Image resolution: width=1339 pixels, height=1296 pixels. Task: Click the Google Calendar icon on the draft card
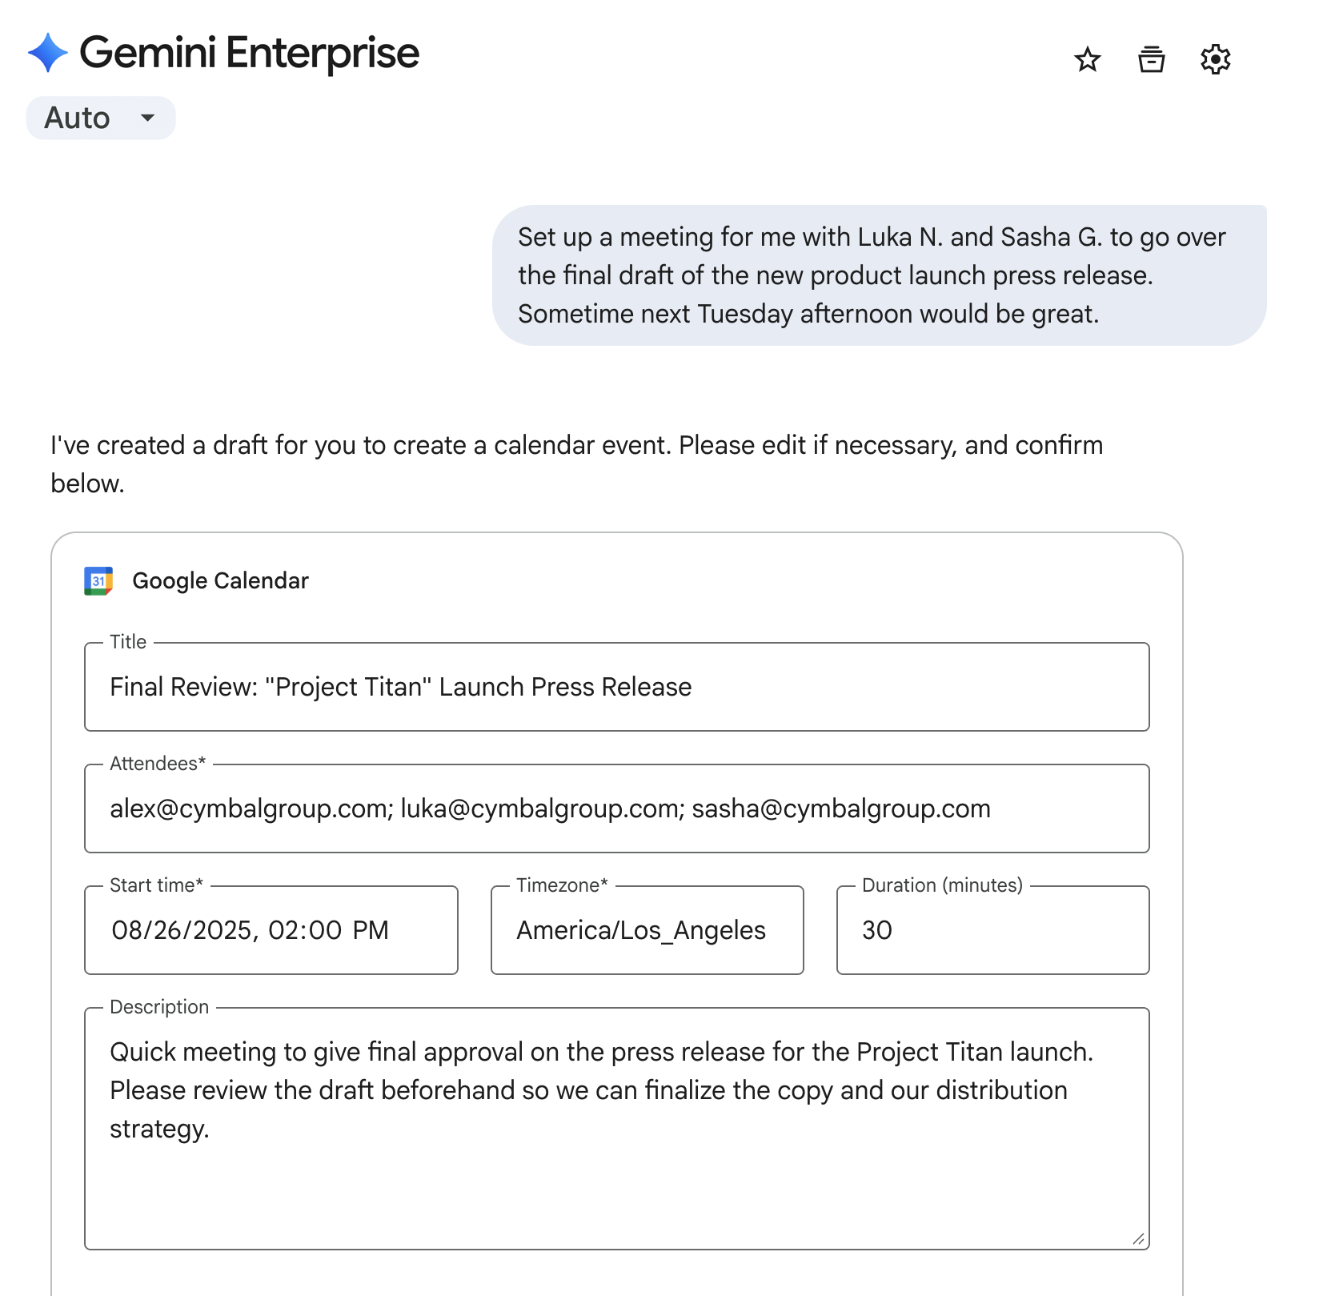click(x=97, y=580)
